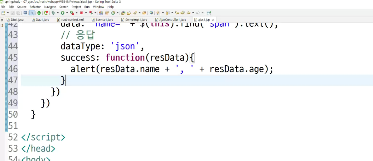Switch to the SeriveImpl1.java tab
Image resolution: width=373 pixels, height=161 pixels.
coord(134,20)
